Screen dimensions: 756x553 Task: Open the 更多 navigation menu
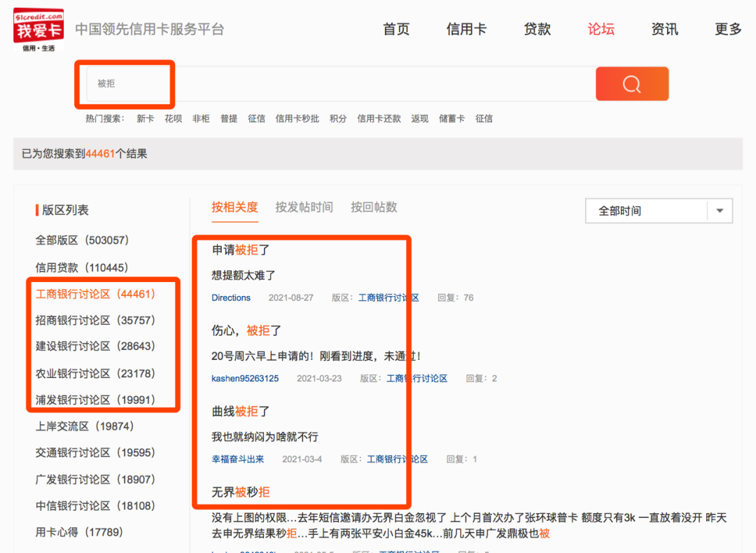point(728,29)
